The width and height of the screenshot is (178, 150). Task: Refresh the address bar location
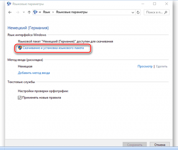click(x=138, y=12)
